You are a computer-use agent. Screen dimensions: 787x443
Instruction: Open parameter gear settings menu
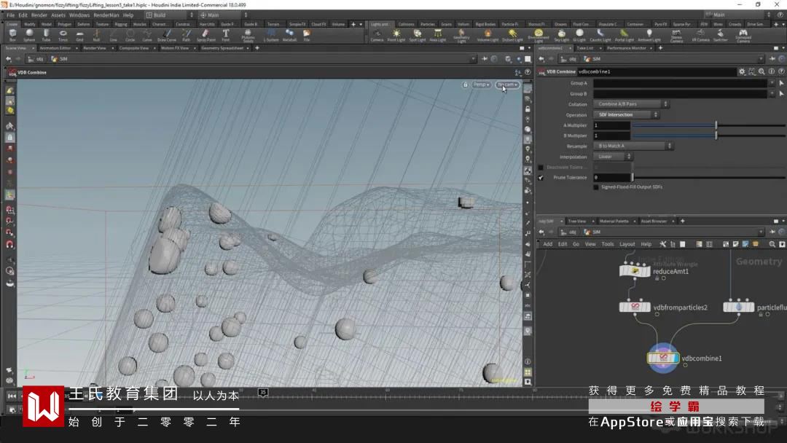[x=742, y=72]
